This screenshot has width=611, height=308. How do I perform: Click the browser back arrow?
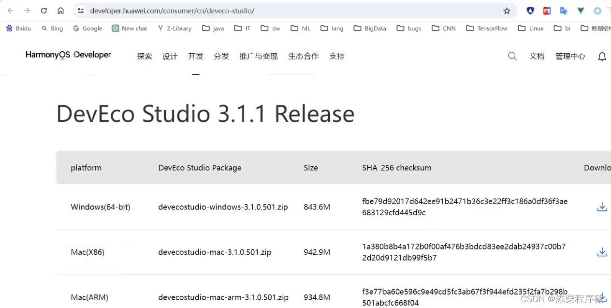(11, 11)
